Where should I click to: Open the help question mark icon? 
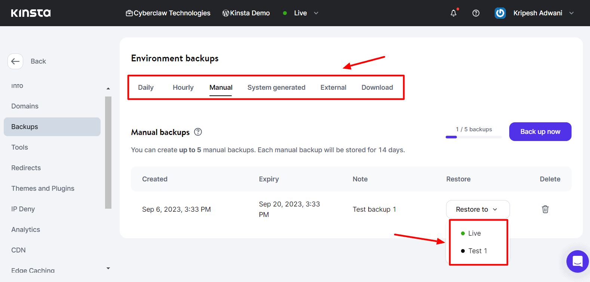[x=476, y=13]
